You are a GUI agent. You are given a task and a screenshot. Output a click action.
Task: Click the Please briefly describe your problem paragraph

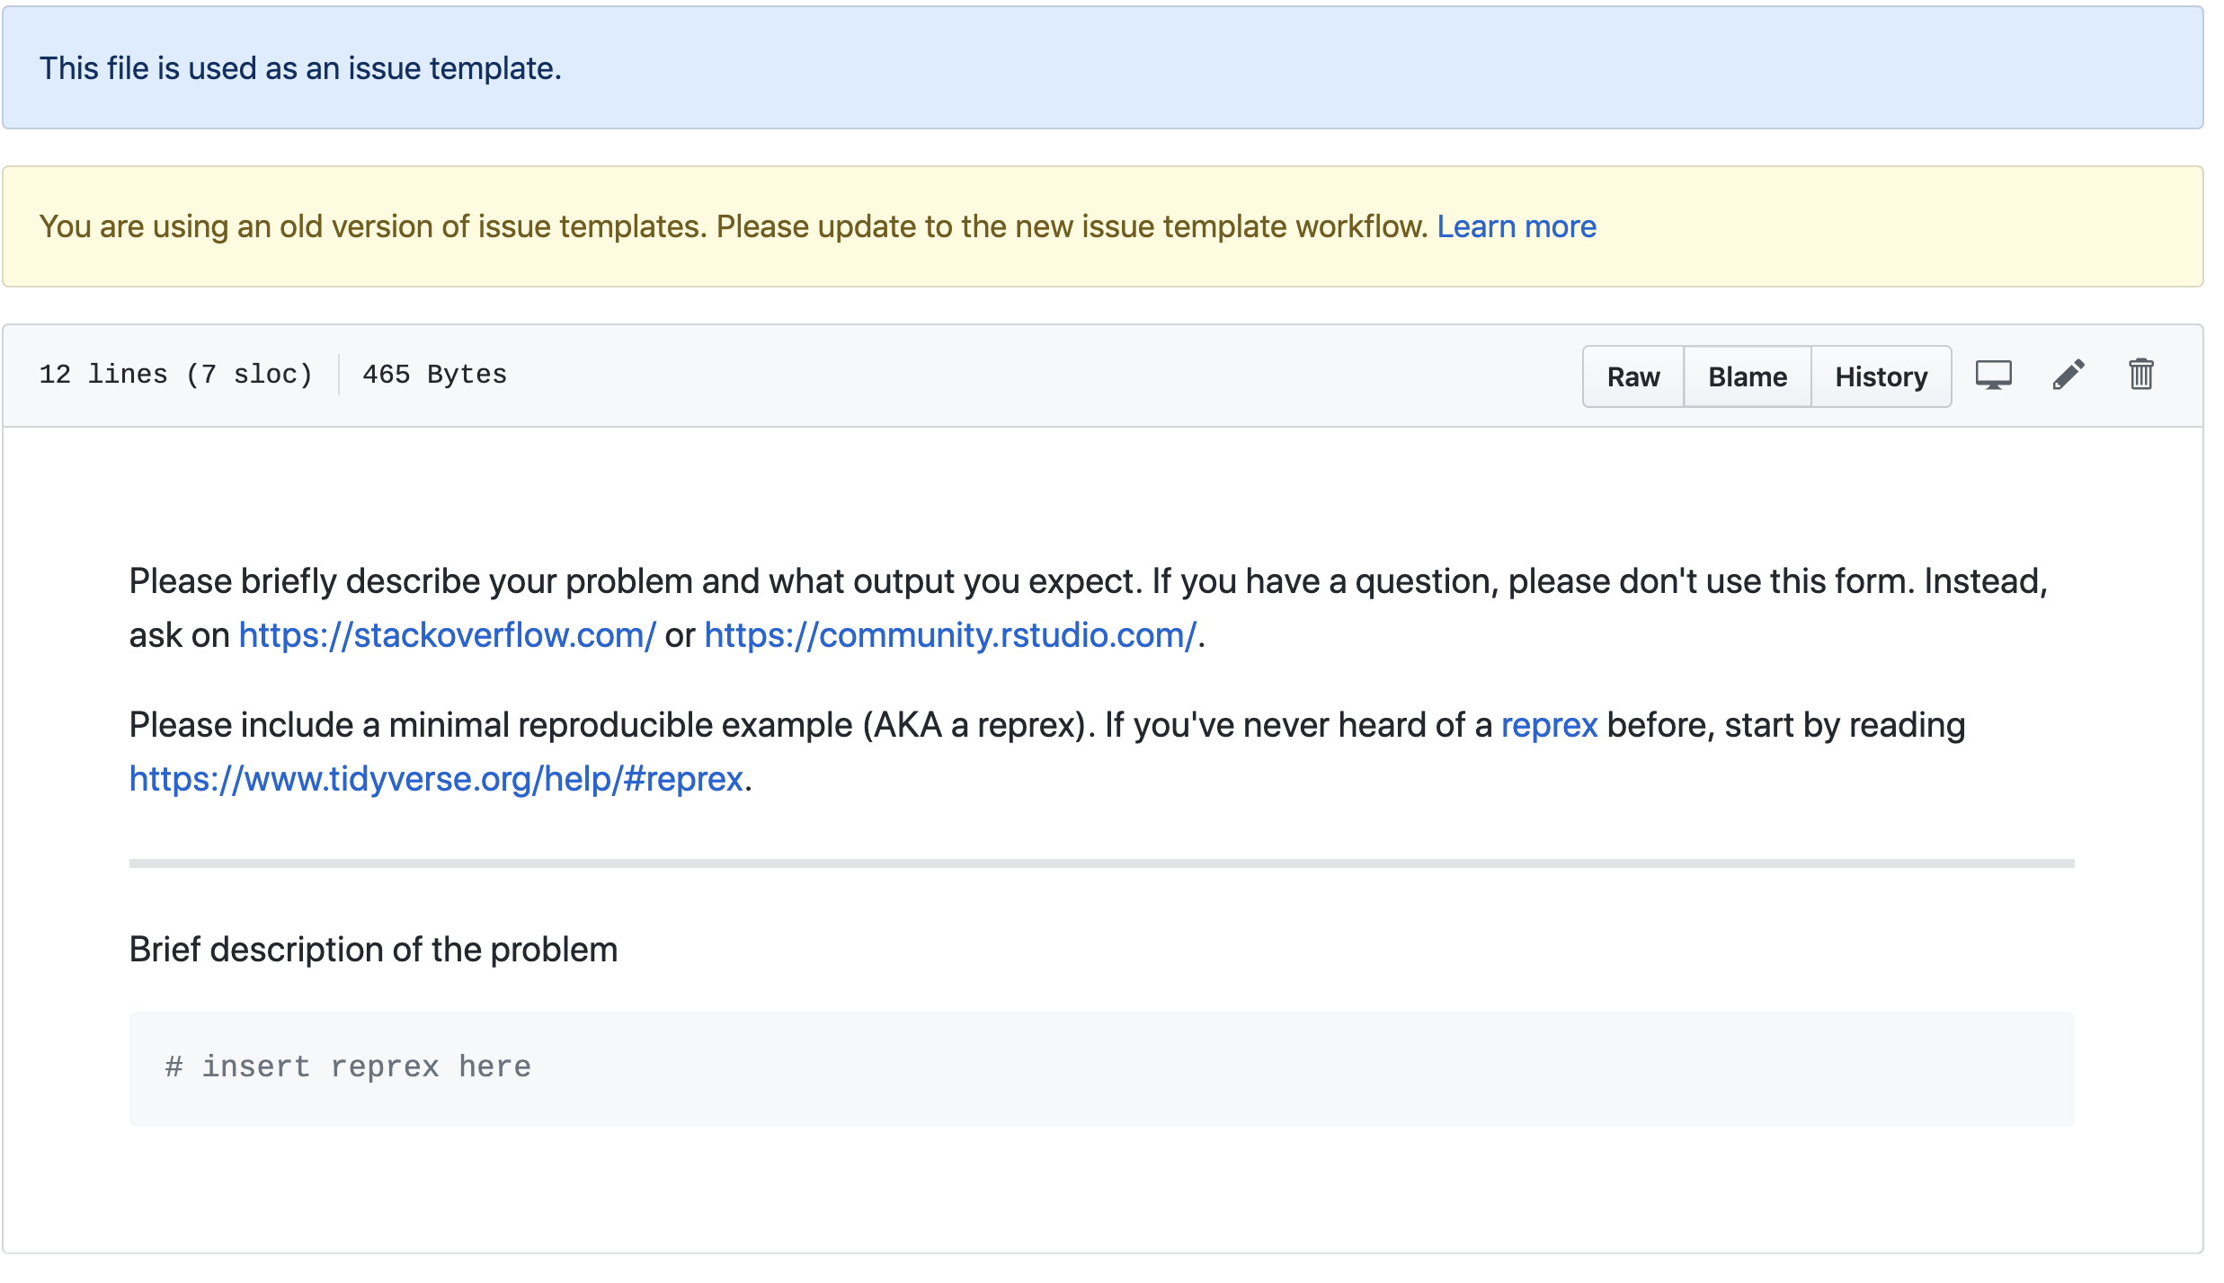1088,582
